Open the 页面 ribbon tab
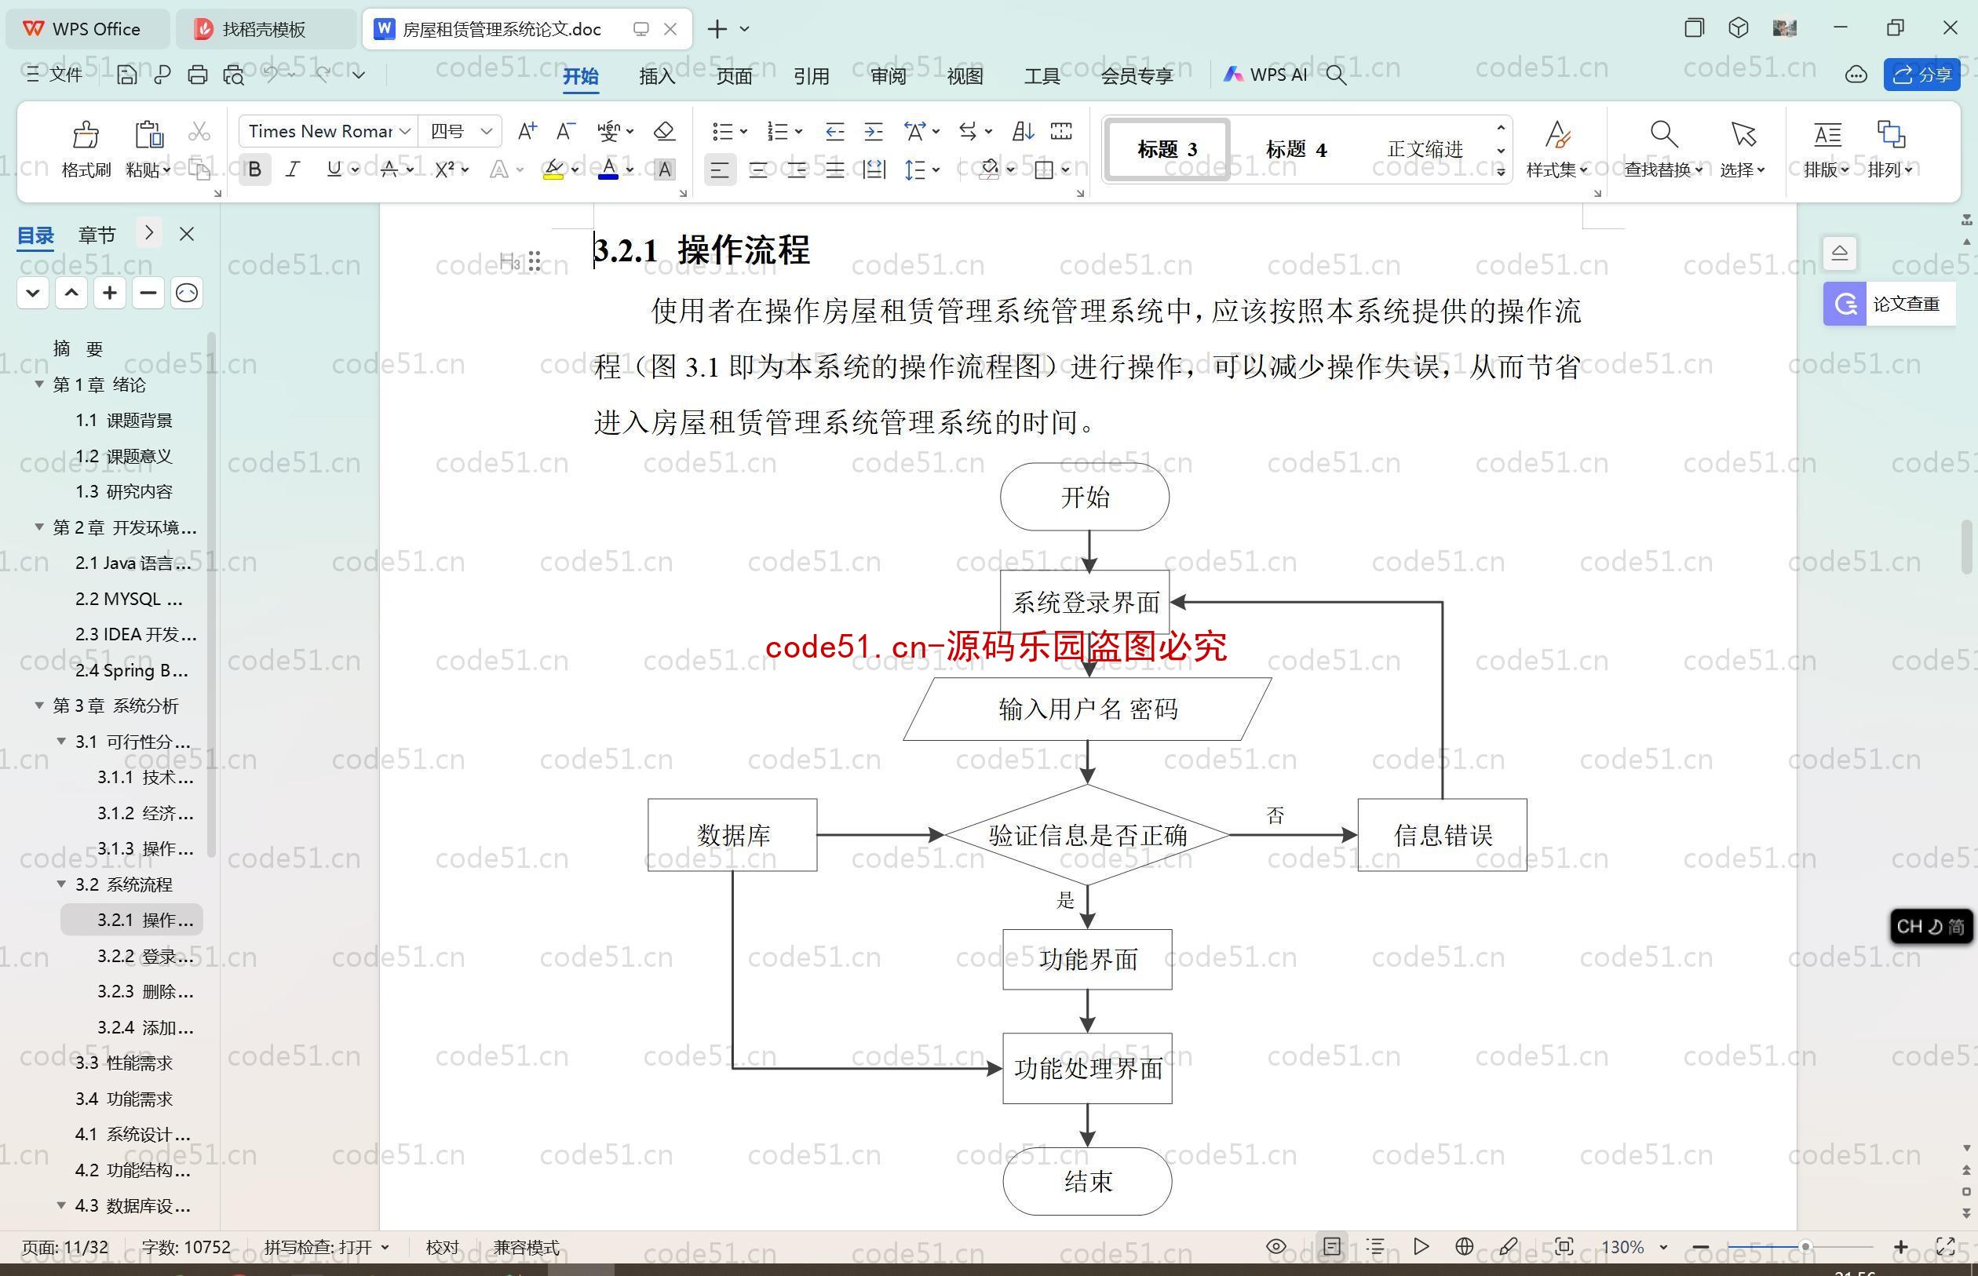This screenshot has height=1276, width=1978. point(734,76)
